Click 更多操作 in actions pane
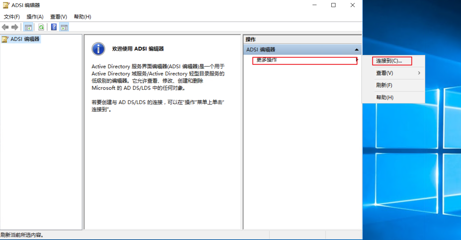Image resolution: width=461 pixels, height=240 pixels. point(267,60)
